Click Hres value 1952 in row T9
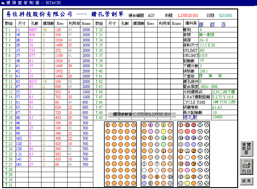The width and height of the screenshot is (257, 189). (x=59, y=71)
